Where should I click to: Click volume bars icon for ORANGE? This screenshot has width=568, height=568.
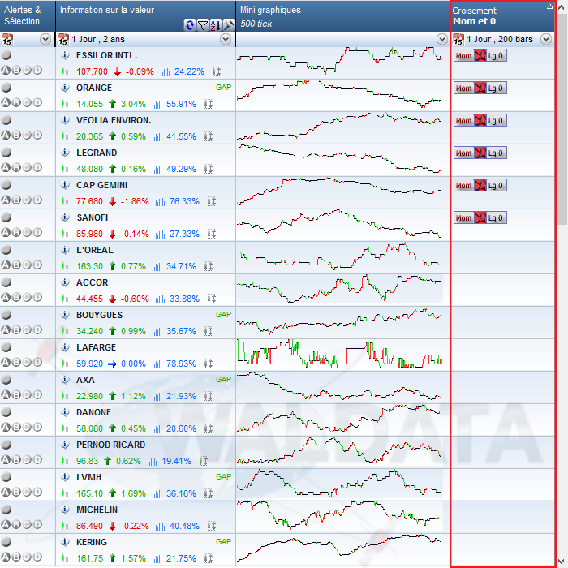coord(157,105)
